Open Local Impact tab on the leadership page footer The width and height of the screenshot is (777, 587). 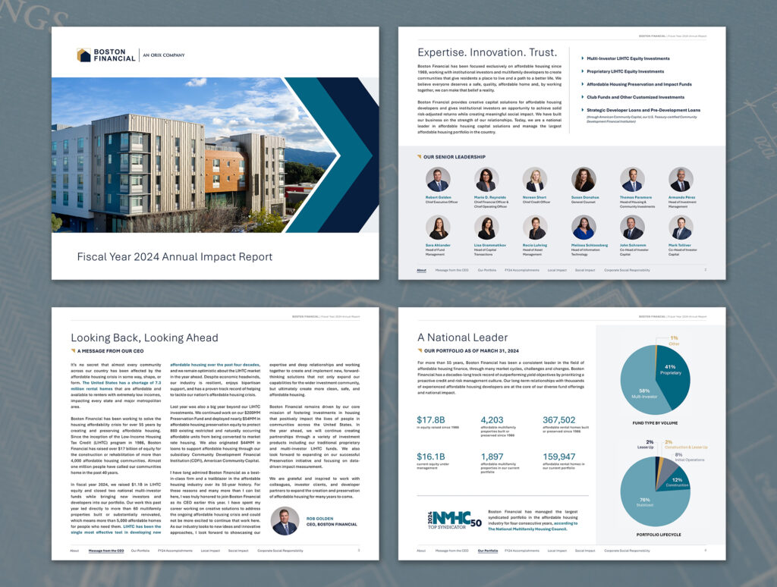pyautogui.click(x=557, y=271)
